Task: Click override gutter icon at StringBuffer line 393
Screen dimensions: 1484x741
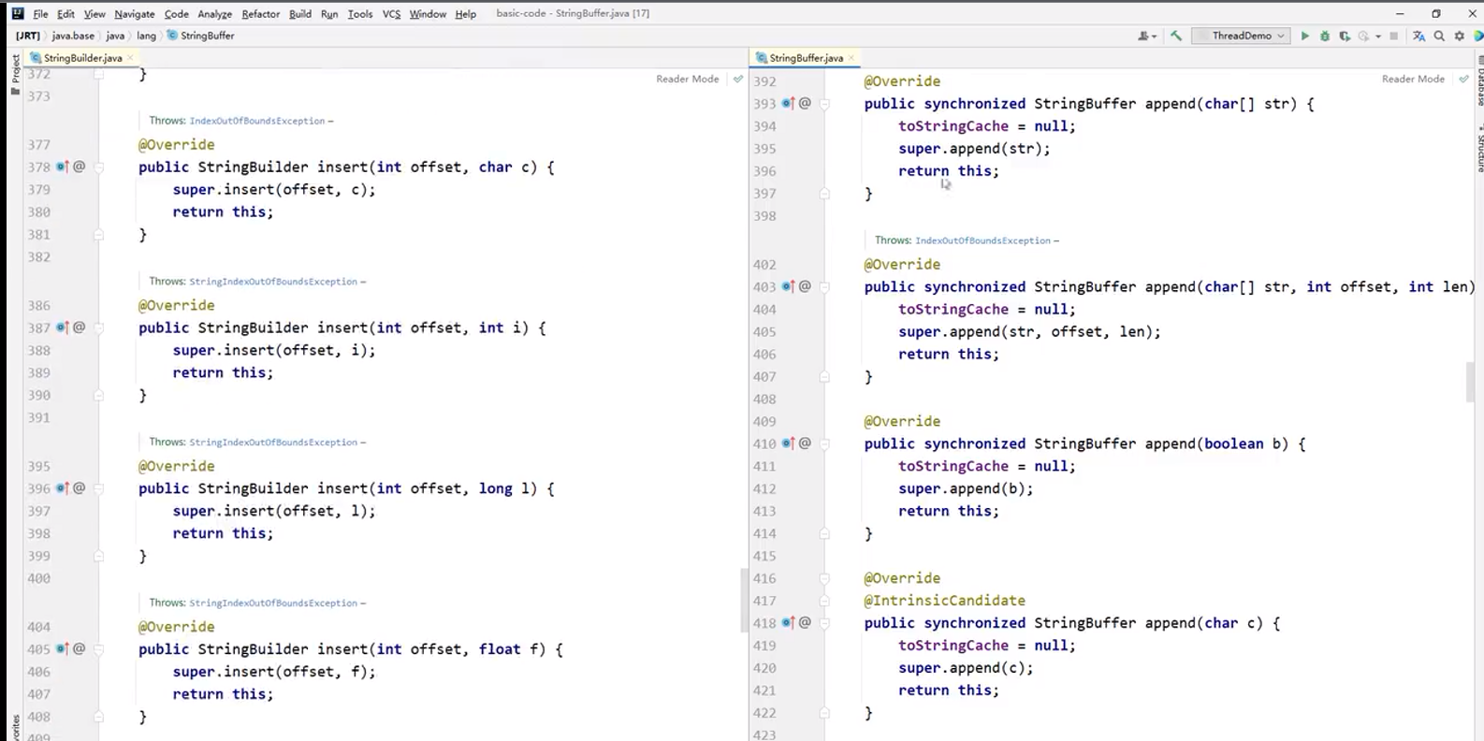Action: coord(788,103)
